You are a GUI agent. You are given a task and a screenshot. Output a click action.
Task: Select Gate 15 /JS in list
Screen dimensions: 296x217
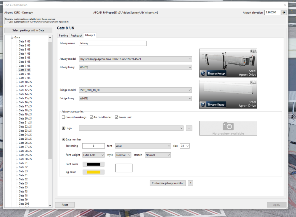point(25,98)
